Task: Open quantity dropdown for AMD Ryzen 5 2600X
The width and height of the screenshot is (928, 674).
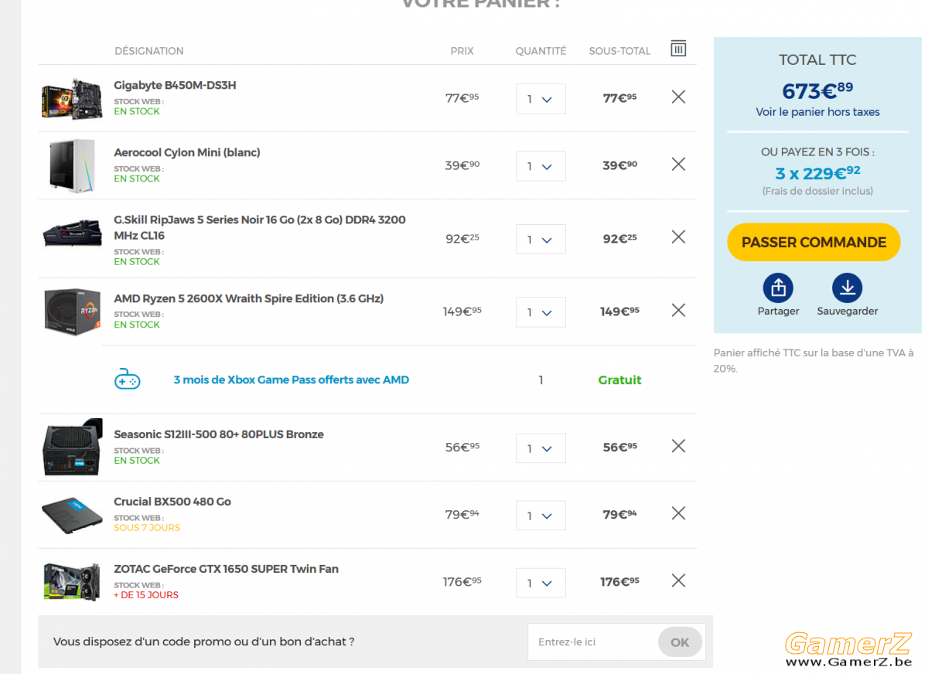Action: (541, 312)
